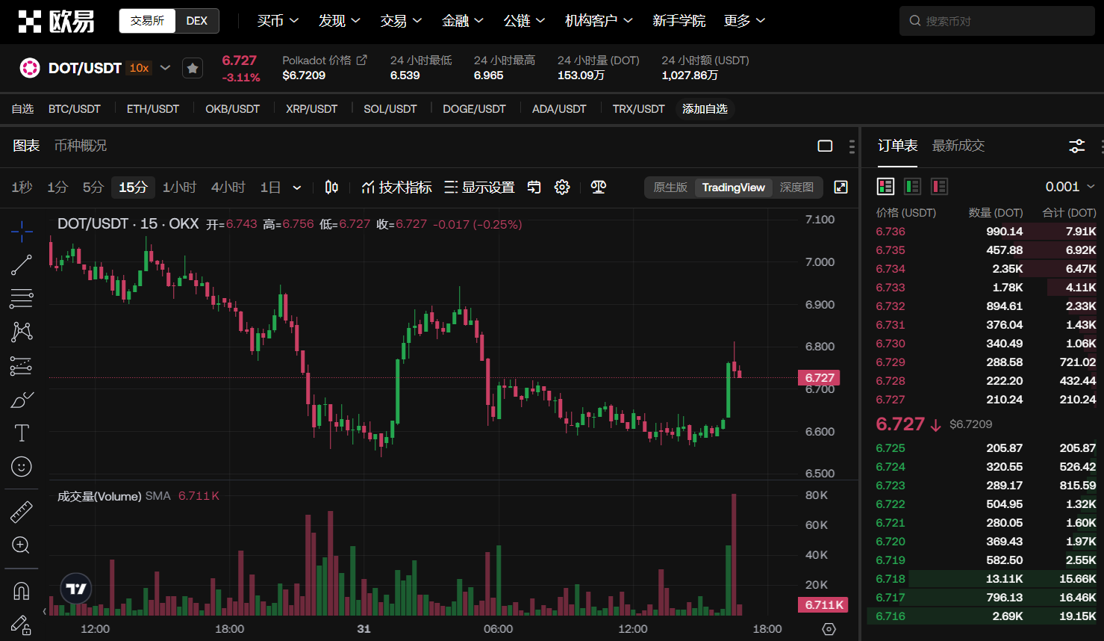Viewport: 1104px width, 641px height.
Task: Click the 6.727 current price label on axis
Action: (819, 378)
